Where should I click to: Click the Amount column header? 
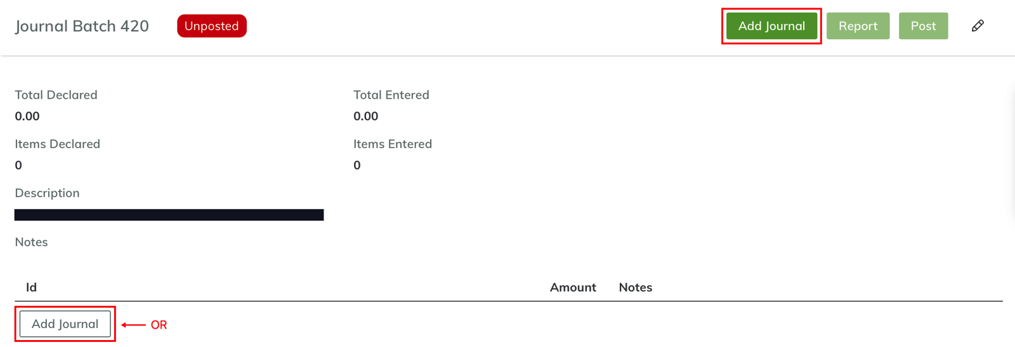point(573,287)
